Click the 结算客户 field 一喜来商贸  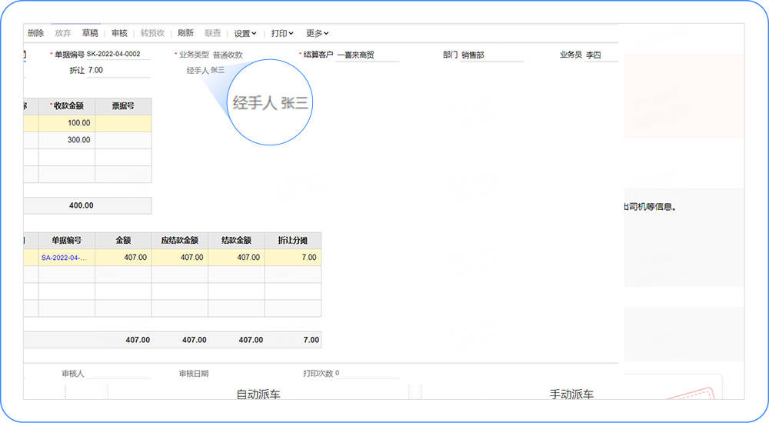pos(368,55)
